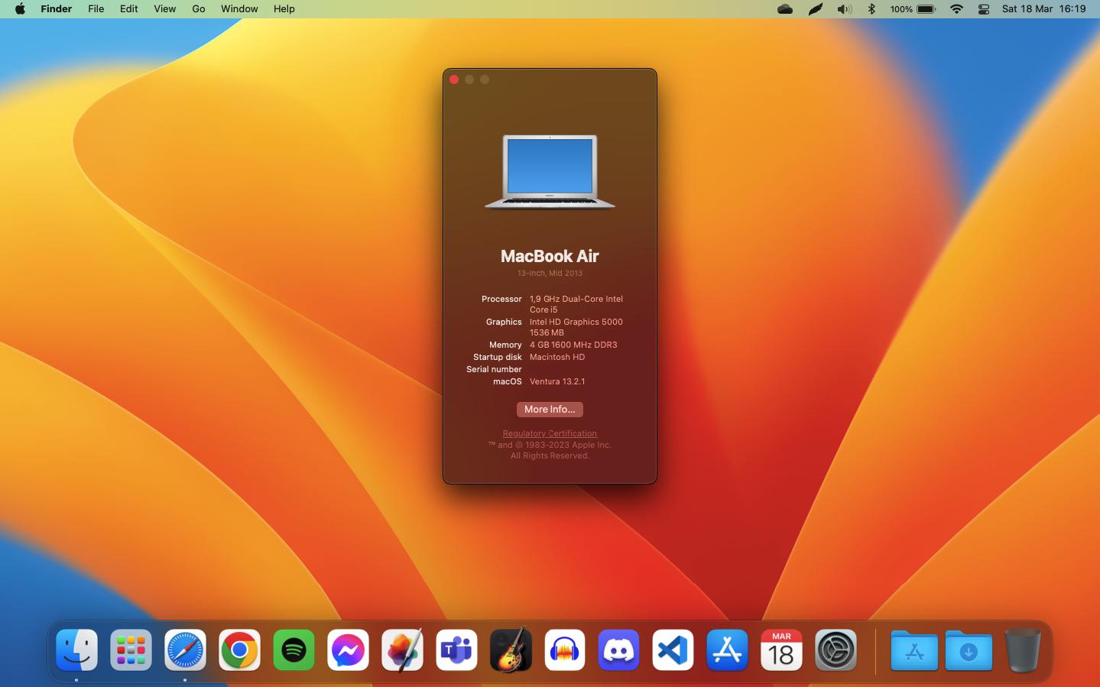Open Launchpad
The height and width of the screenshot is (687, 1100).
[130, 650]
